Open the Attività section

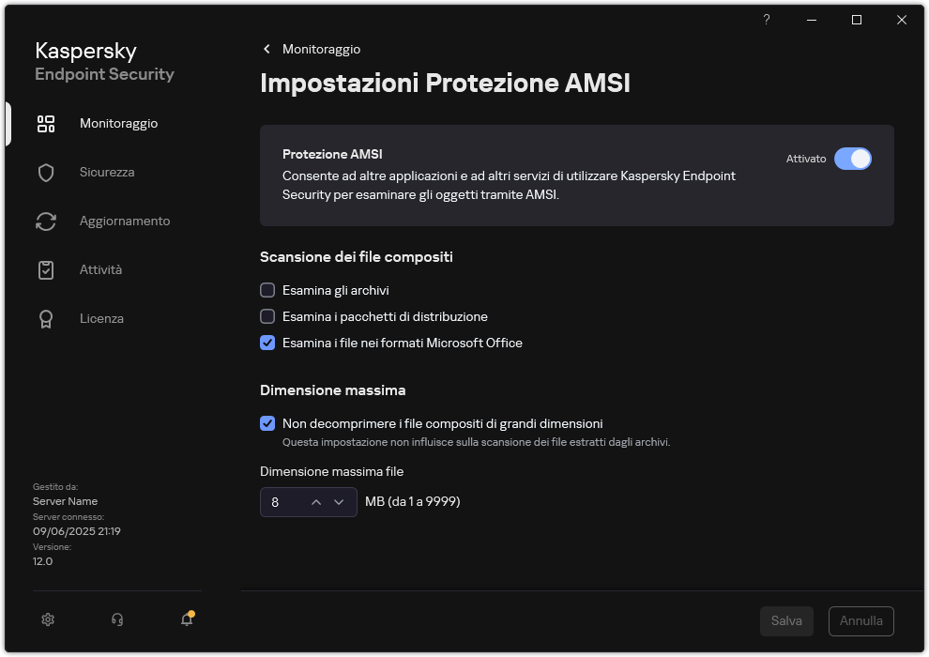tap(46, 269)
